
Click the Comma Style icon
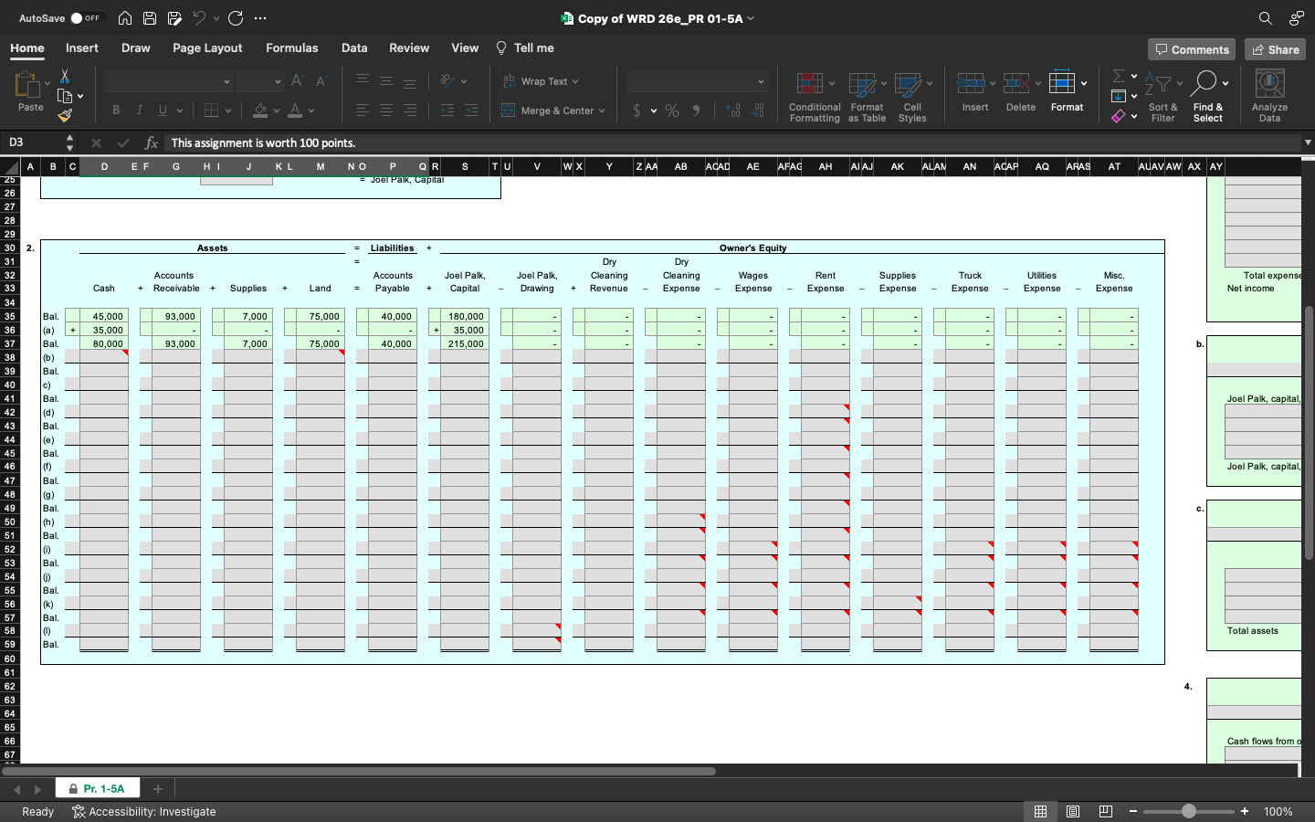pos(697,111)
